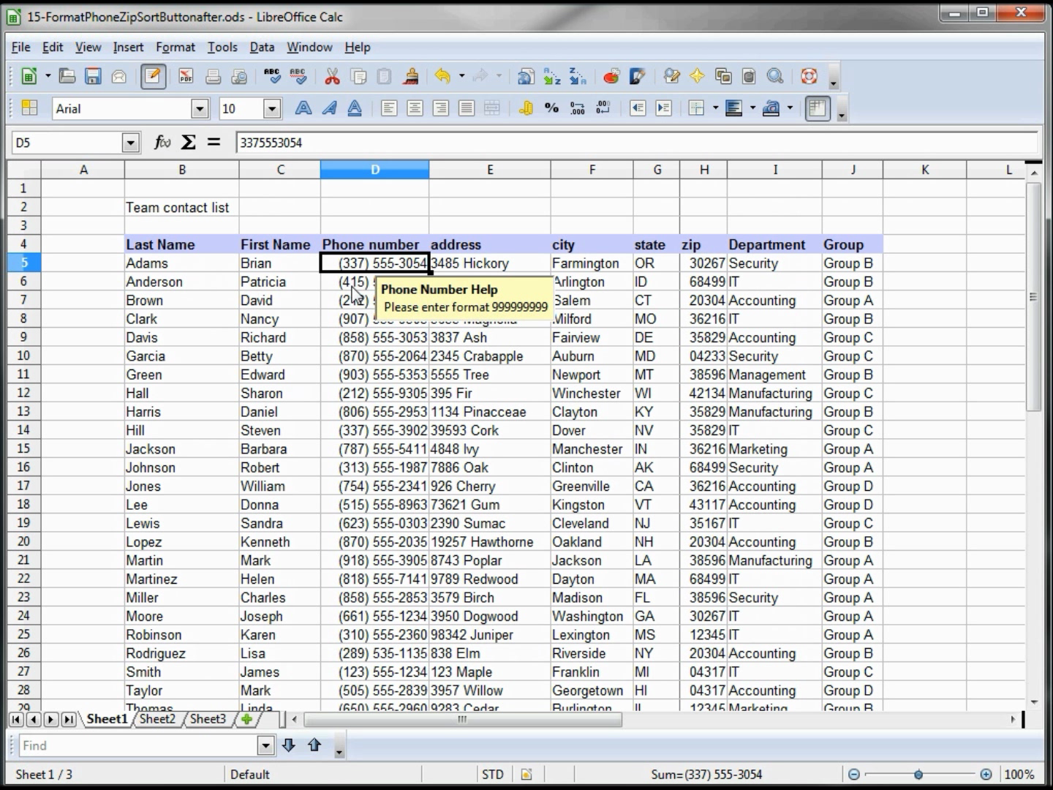Image resolution: width=1053 pixels, height=790 pixels.
Task: Click the Sum sigma button
Action: tap(188, 142)
